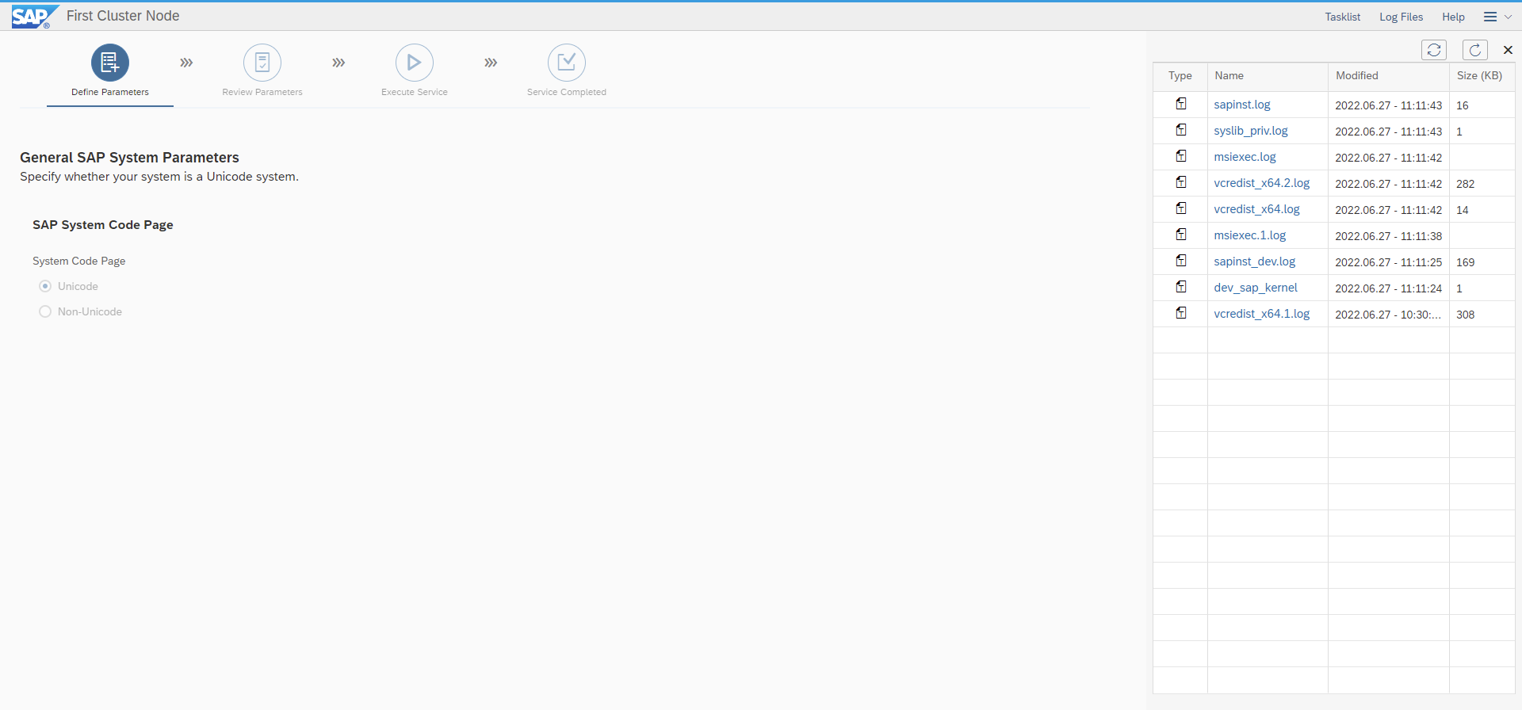
Task: Open the sapinst_dev.log file link
Action: pos(1254,261)
